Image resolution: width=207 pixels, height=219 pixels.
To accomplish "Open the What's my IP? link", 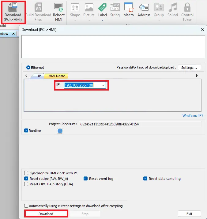I will pos(193,116).
